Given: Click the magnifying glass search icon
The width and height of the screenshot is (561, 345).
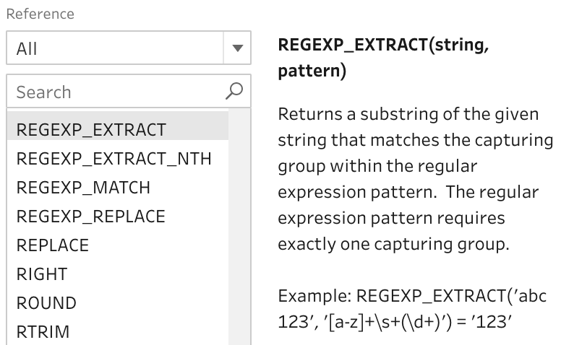Looking at the screenshot, I should (234, 91).
